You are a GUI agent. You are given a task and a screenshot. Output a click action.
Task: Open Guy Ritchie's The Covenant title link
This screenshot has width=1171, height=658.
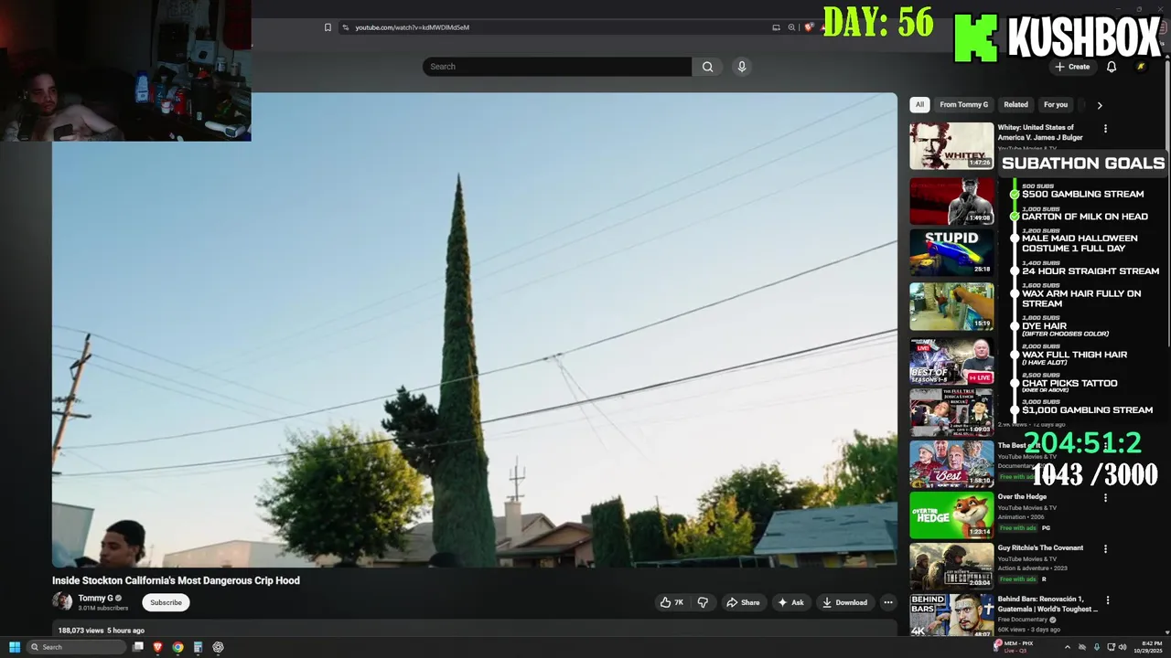[x=1040, y=548]
